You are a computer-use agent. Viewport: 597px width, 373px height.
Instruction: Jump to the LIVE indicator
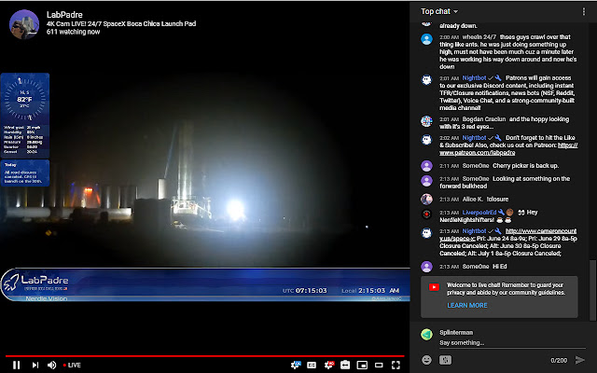coord(72,365)
